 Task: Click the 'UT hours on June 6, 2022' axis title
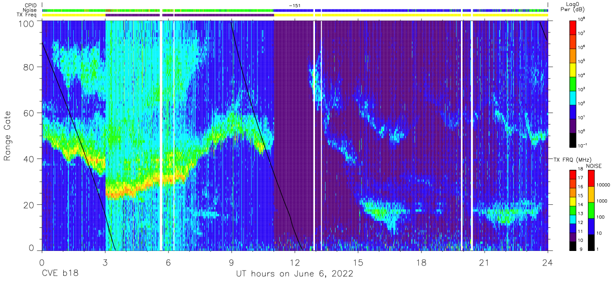click(295, 274)
